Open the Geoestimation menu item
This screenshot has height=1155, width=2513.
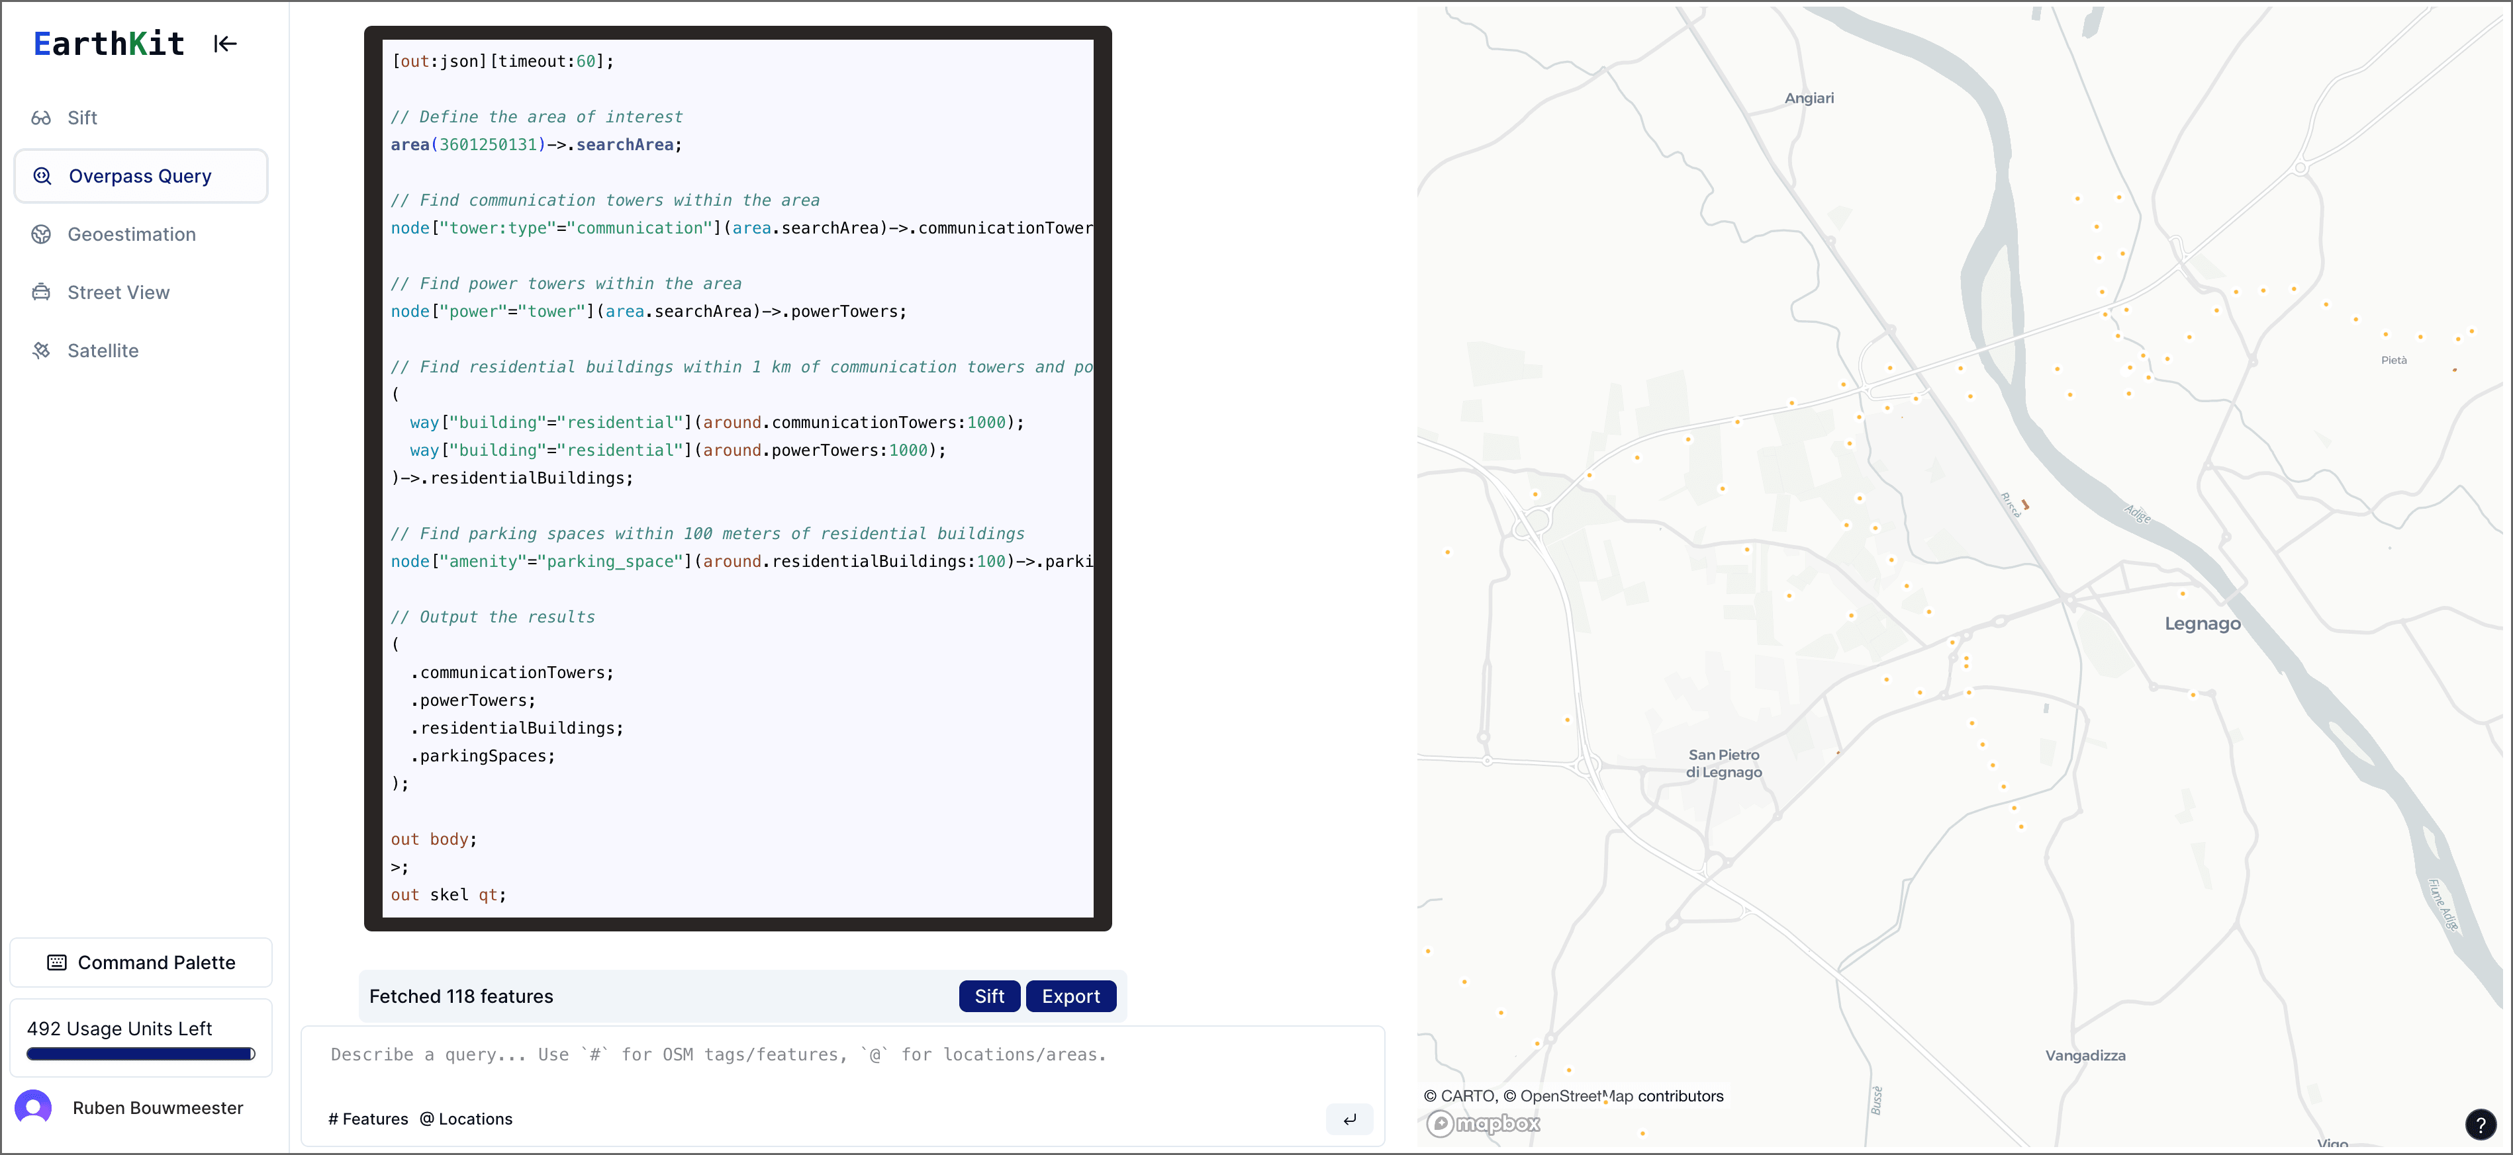click(132, 234)
